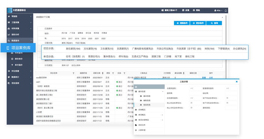This screenshot has width=264, height=139.
Task: Select project category 交通建筑(7)
Action: (123, 49)
